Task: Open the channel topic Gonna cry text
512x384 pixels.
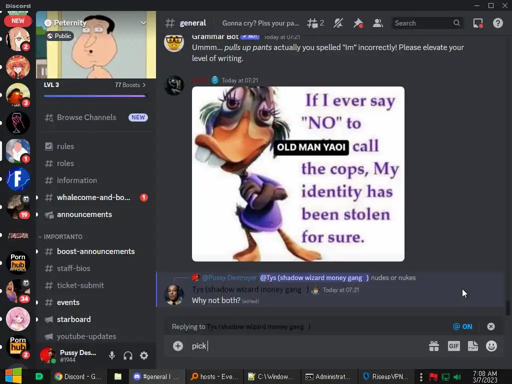Action: coord(260,23)
